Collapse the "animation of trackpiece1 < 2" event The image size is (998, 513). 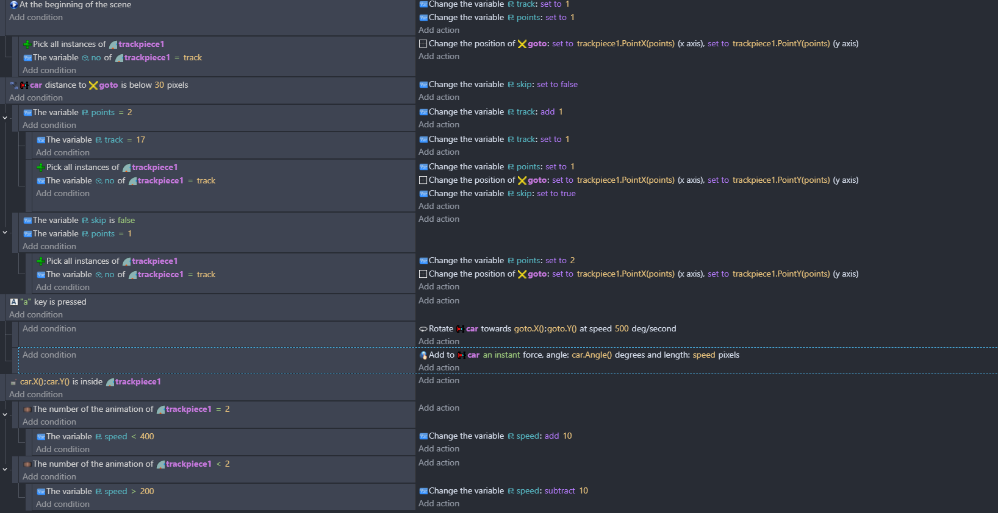5,470
